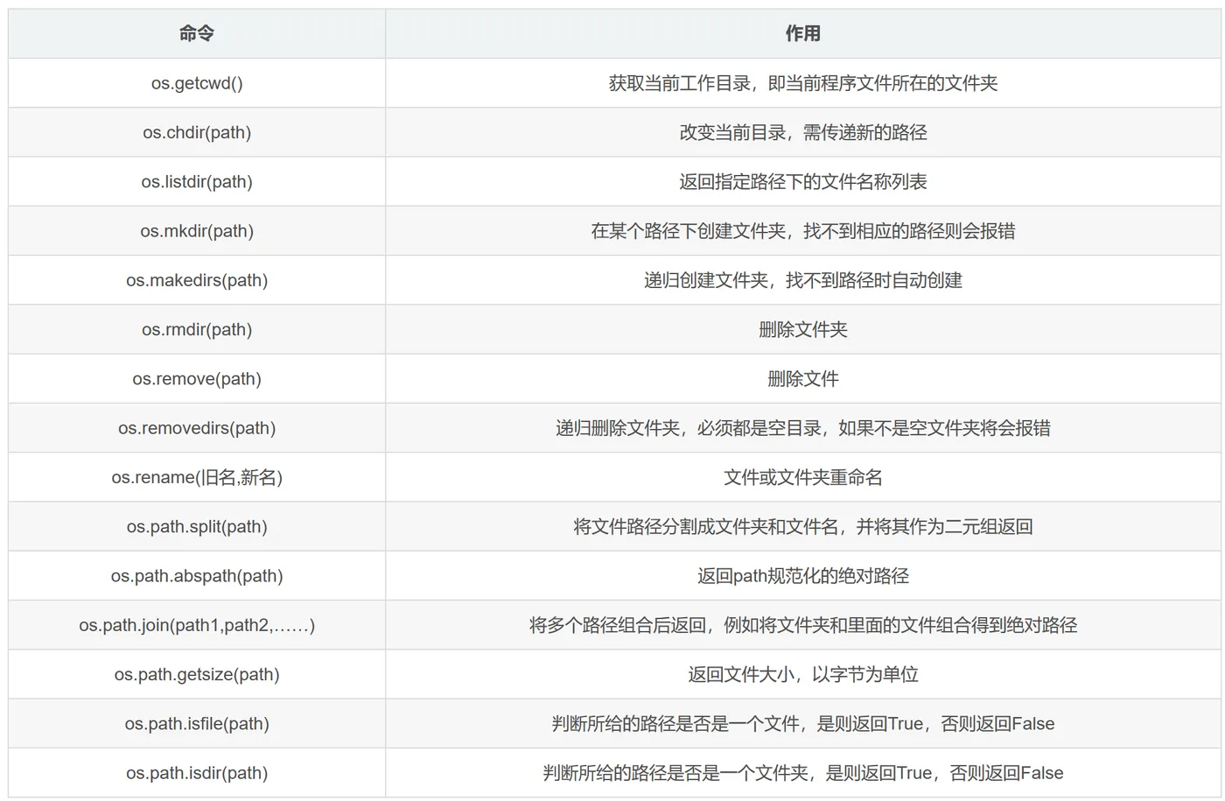Select the os.remove(path) cell
The width and height of the screenshot is (1225, 801).
click(x=197, y=378)
